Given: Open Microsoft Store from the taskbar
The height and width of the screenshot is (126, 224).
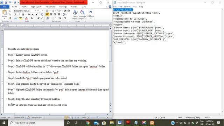Looking at the screenshot, I should point(104,123).
